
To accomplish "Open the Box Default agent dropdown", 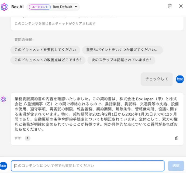I will tap(63, 7).
